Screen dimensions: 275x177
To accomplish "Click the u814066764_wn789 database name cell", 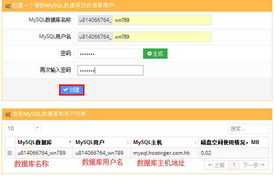I will coord(41,153).
